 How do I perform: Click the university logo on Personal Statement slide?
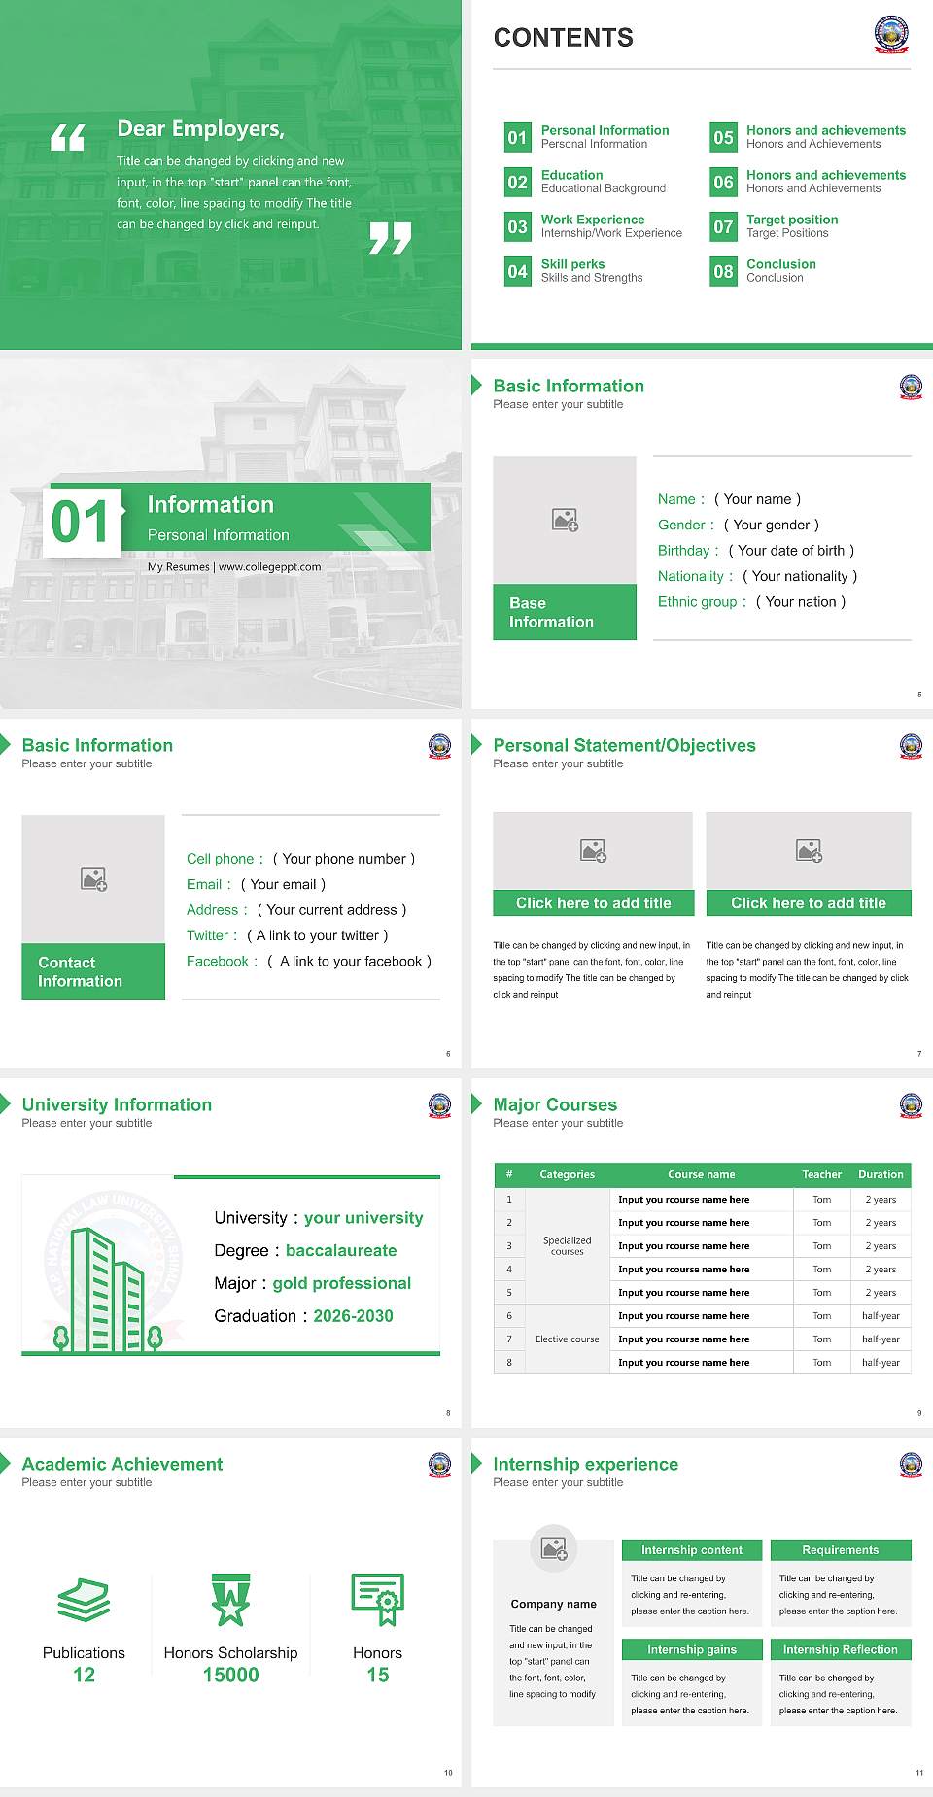911,746
